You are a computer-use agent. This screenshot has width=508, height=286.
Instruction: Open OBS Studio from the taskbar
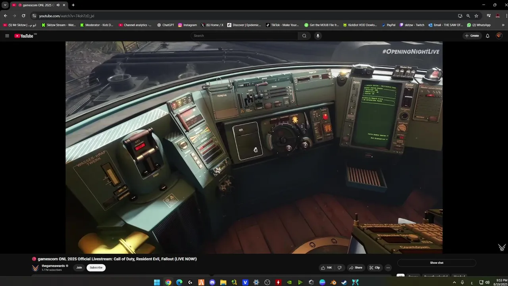pyautogui.click(x=267, y=282)
